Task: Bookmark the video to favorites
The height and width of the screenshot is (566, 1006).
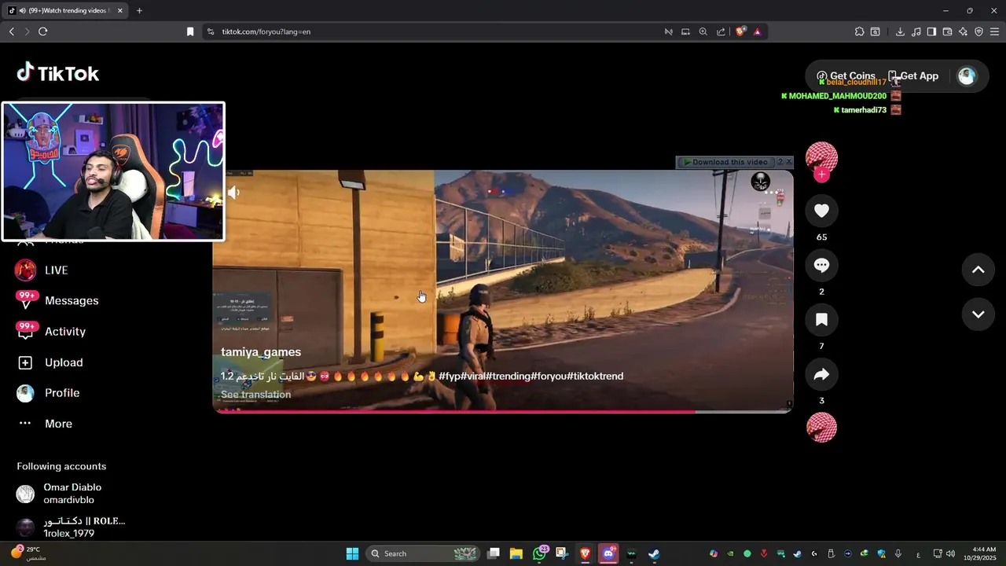Action: point(821,320)
